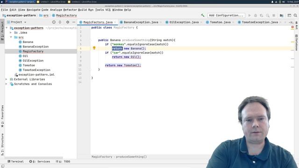Click line number 10 in the gutter
299x168 pixels.
point(80,65)
